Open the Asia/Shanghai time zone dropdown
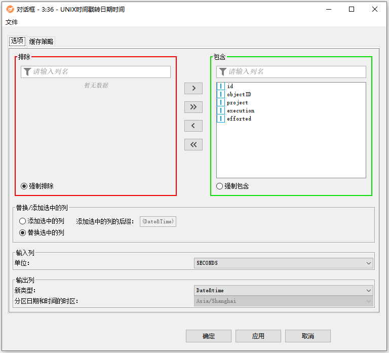389x353 pixels. point(284,301)
